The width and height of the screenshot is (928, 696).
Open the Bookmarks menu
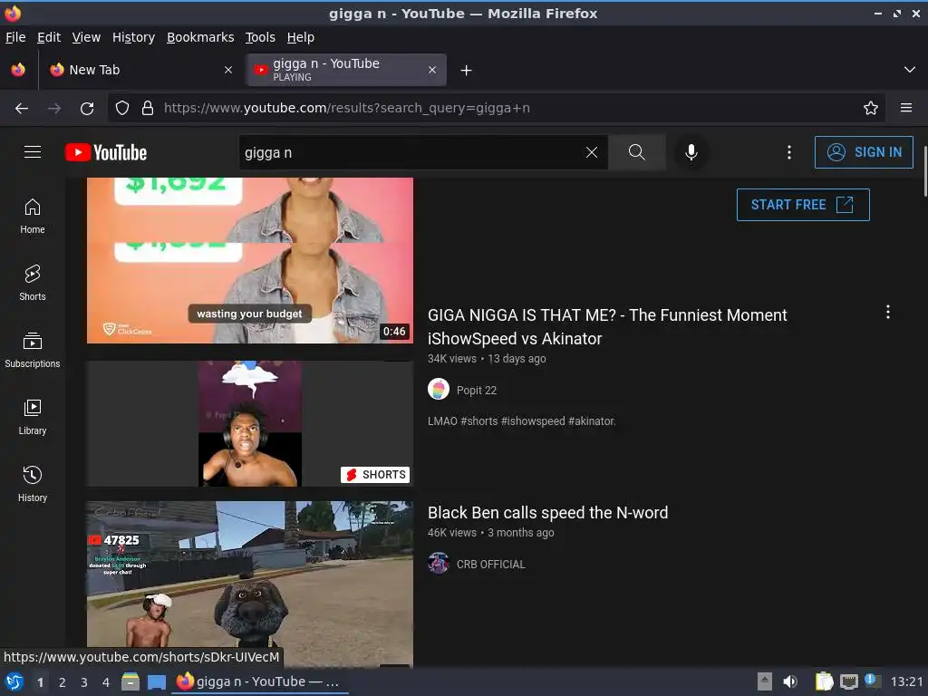(200, 37)
